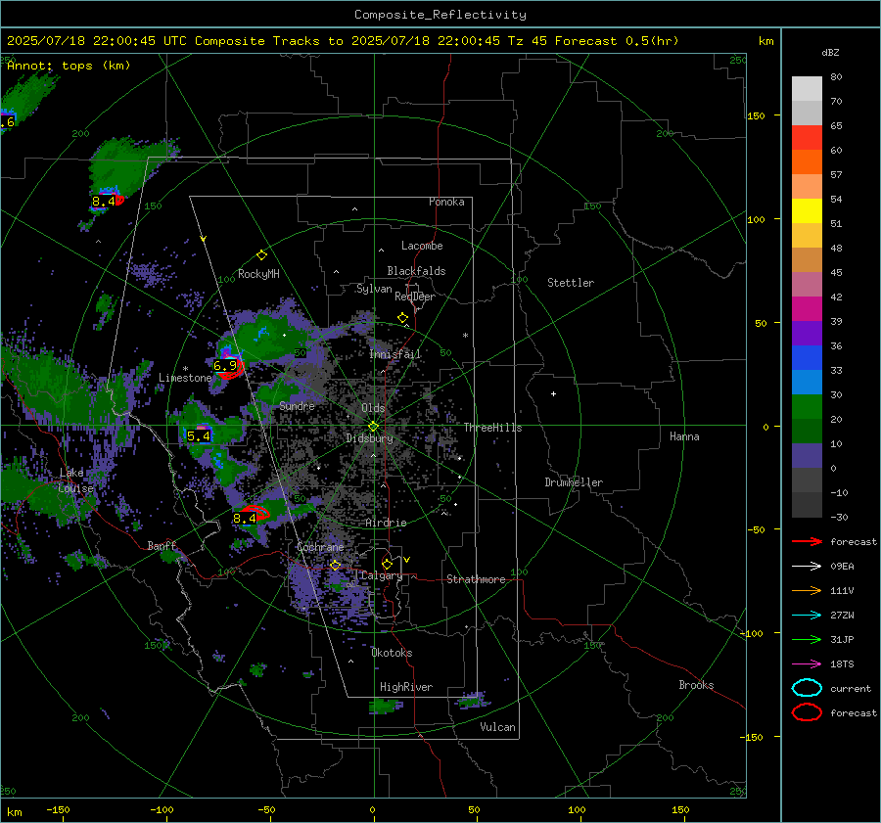Image resolution: width=881 pixels, height=823 pixels.
Task: Click the Lake Louise label
Action: [x=75, y=480]
